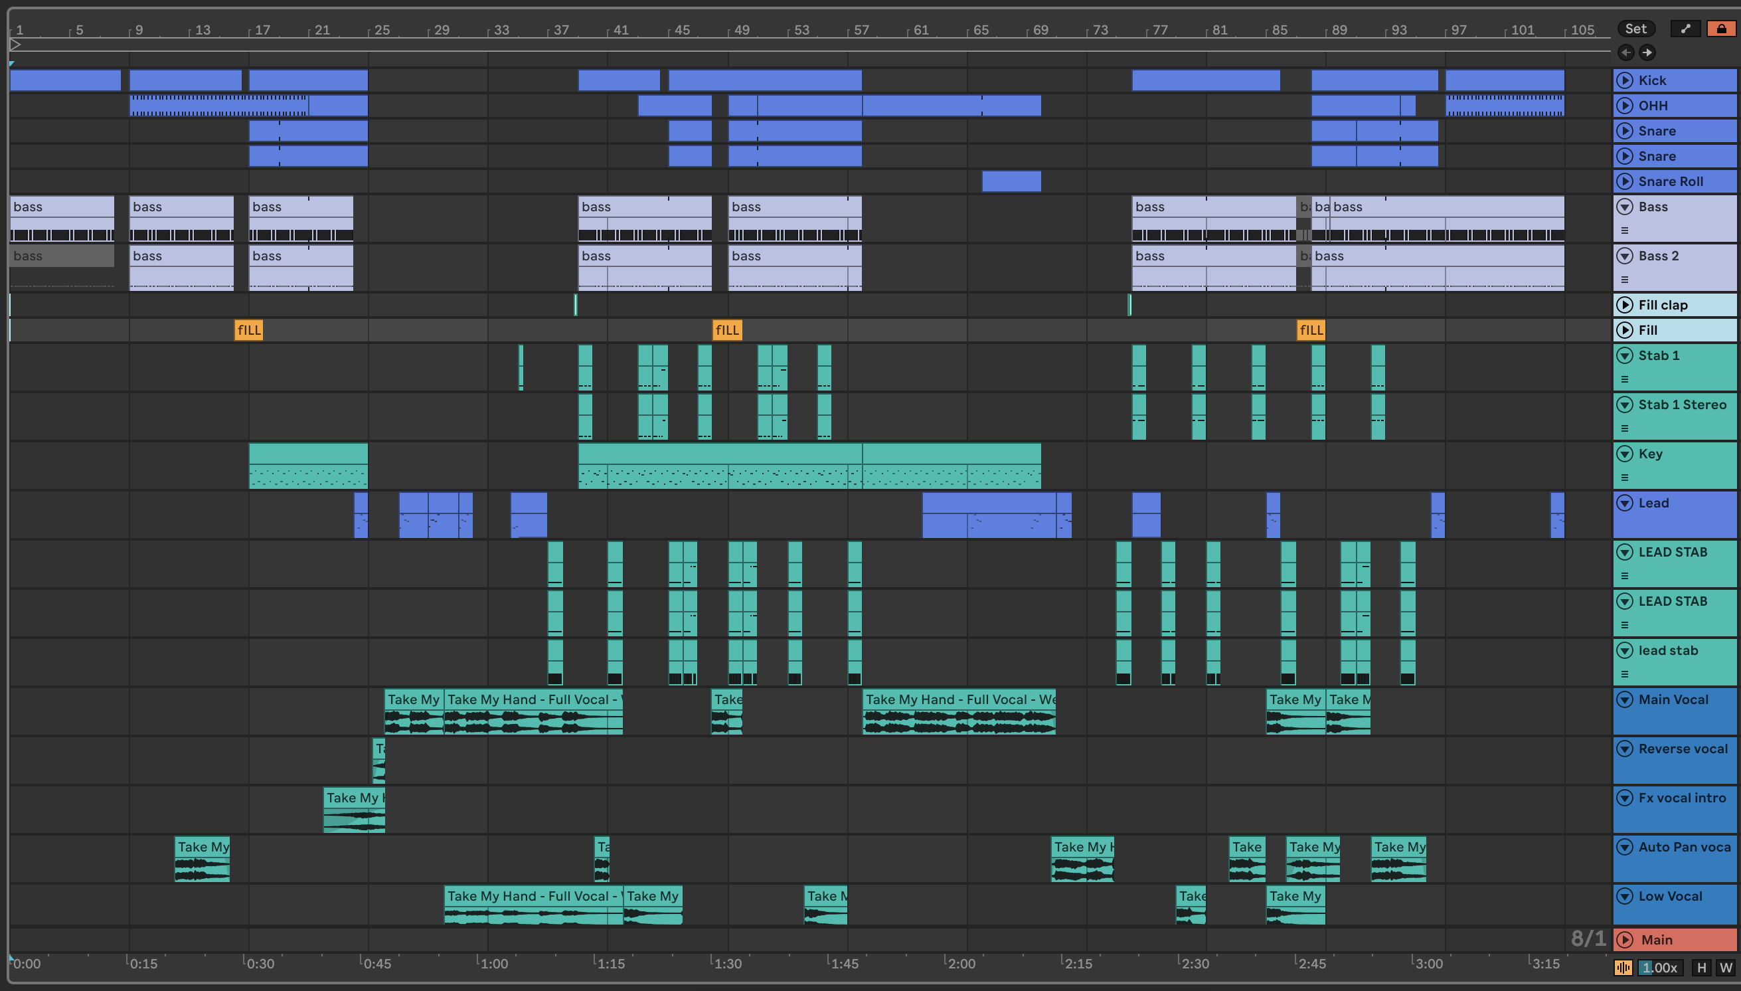
Task: Unfold the Low Vocal track
Action: pyautogui.click(x=1625, y=896)
